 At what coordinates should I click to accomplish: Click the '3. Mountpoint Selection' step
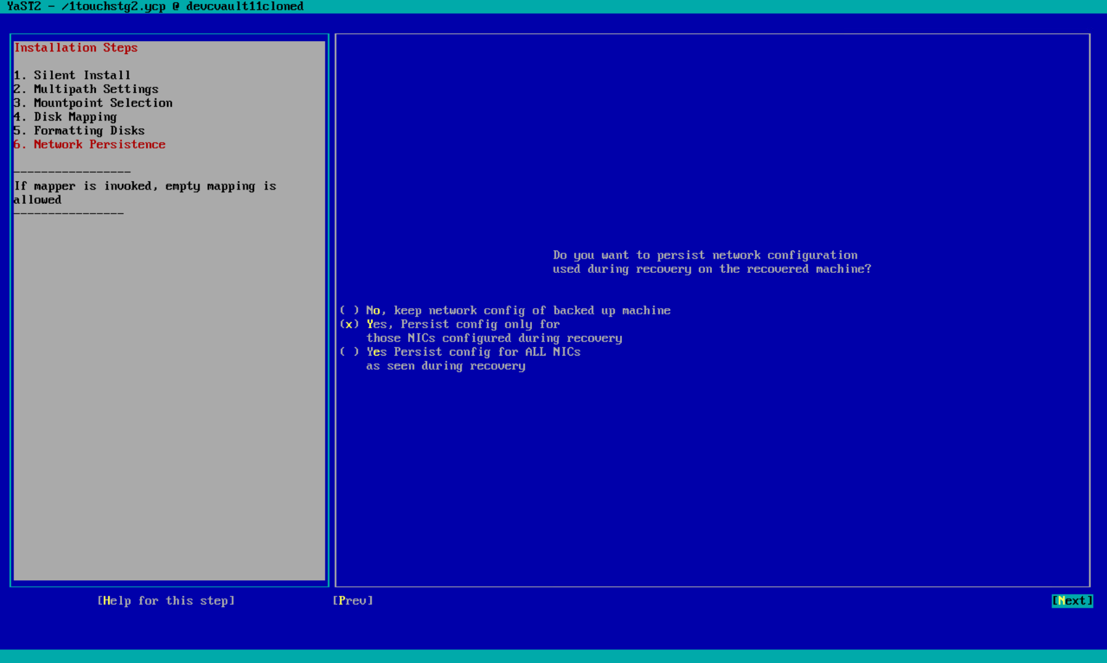pyautogui.click(x=93, y=103)
